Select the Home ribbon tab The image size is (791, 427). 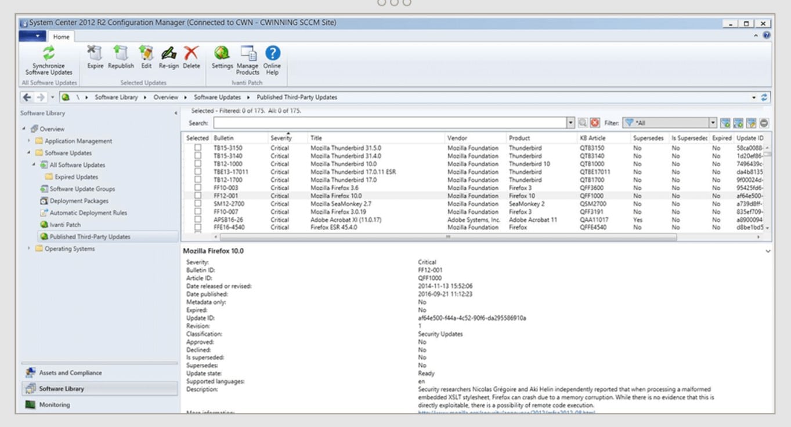(x=61, y=37)
